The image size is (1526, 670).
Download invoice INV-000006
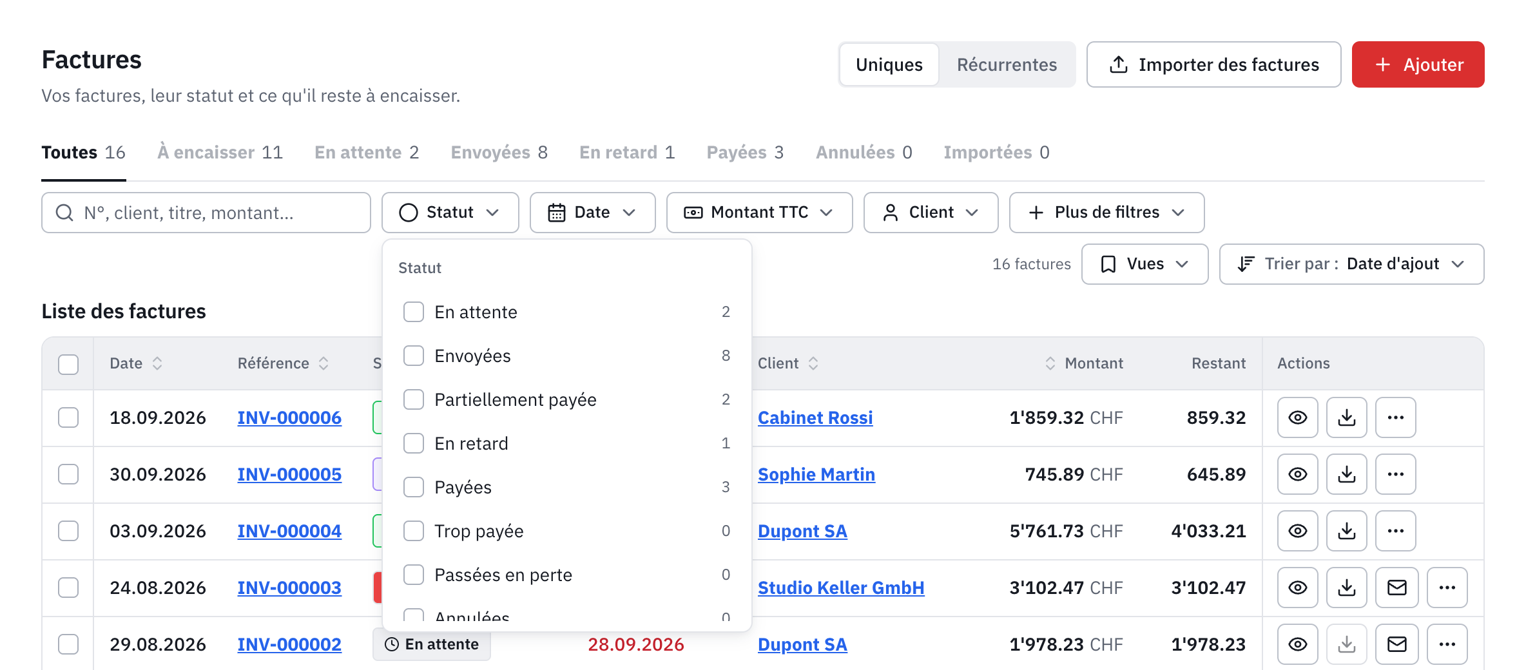1346,417
